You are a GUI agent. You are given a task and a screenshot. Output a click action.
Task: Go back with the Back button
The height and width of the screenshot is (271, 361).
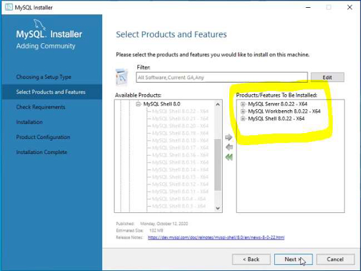251,259
